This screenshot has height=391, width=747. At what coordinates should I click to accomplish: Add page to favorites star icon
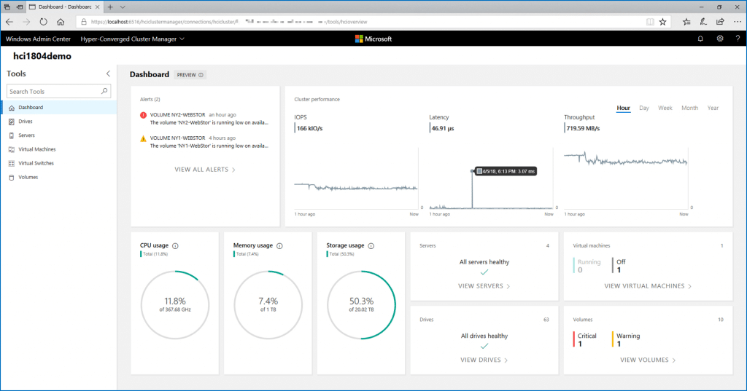[662, 22]
